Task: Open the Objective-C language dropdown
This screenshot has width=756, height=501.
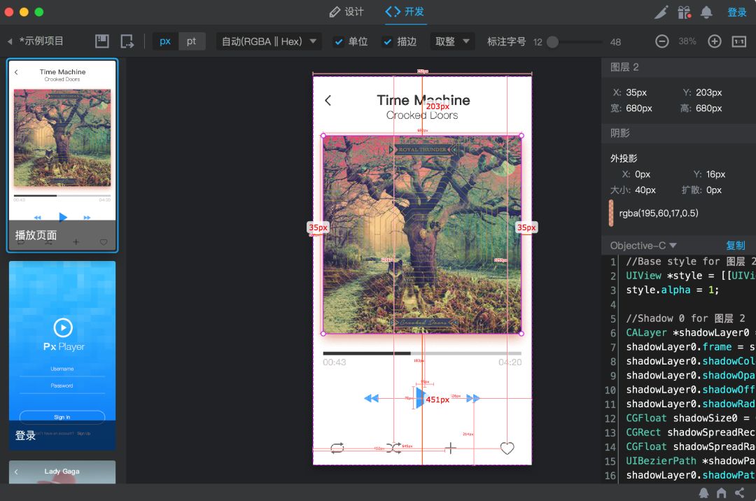Action: 643,246
